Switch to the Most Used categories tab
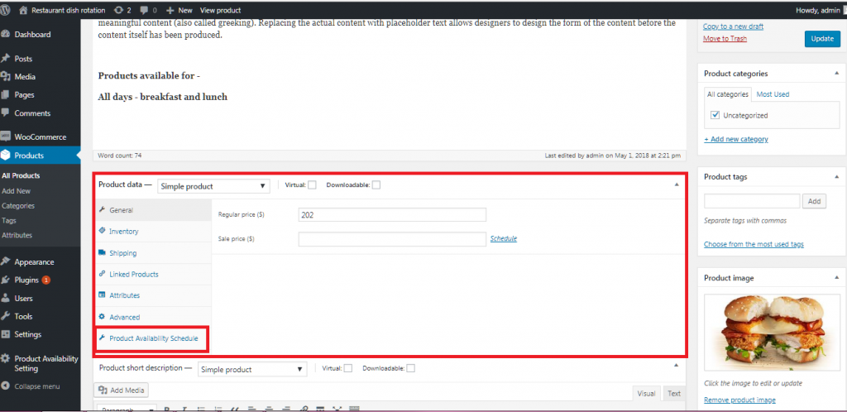This screenshot has width=847, height=412. coord(773,94)
